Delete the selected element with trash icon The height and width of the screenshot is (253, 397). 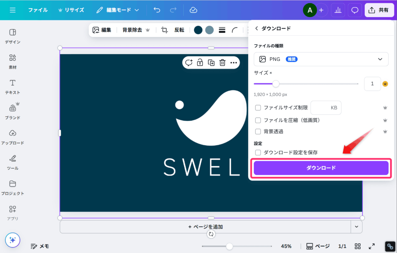222,62
